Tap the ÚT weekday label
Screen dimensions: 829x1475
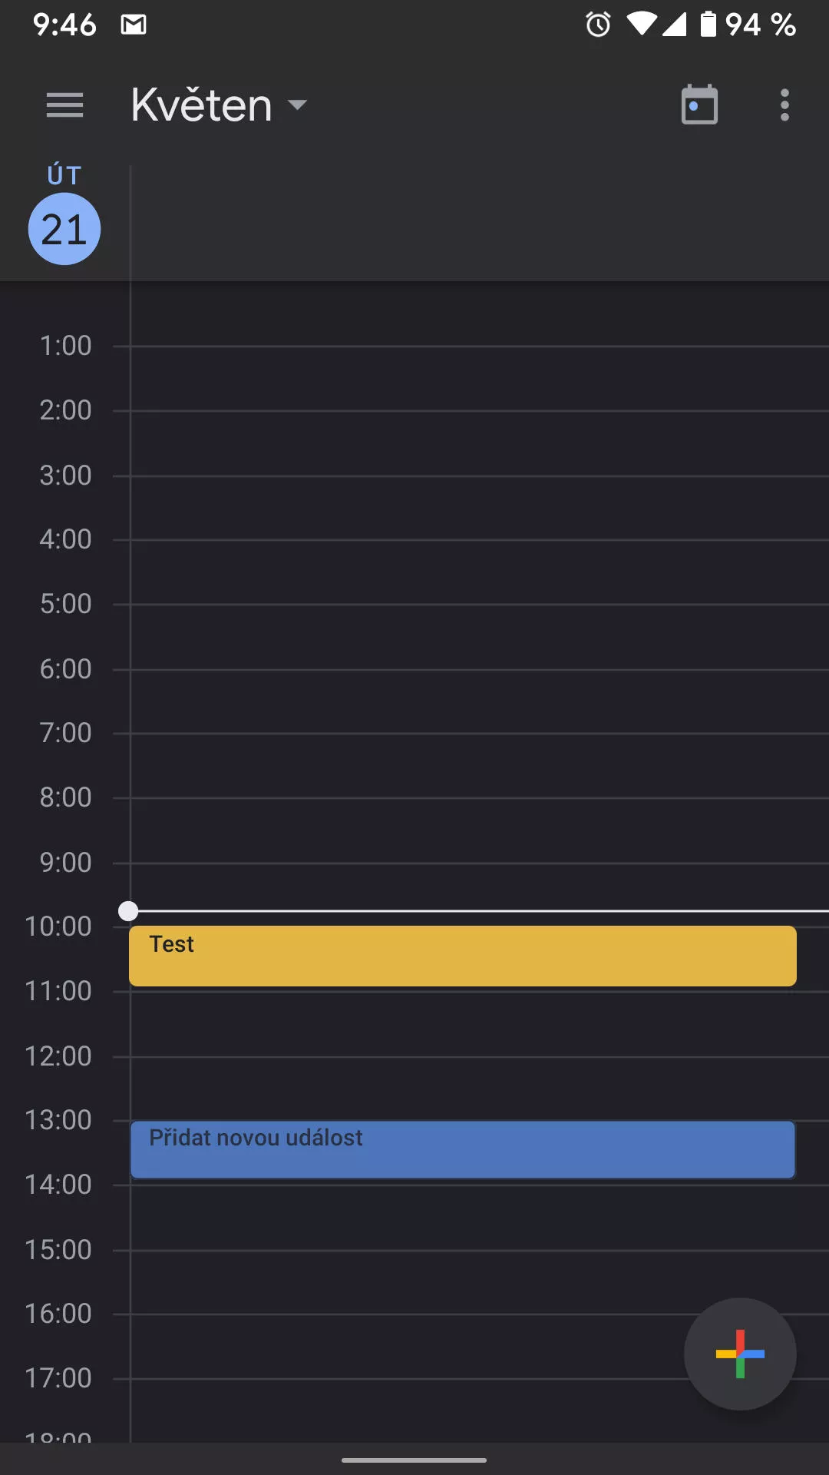point(64,175)
